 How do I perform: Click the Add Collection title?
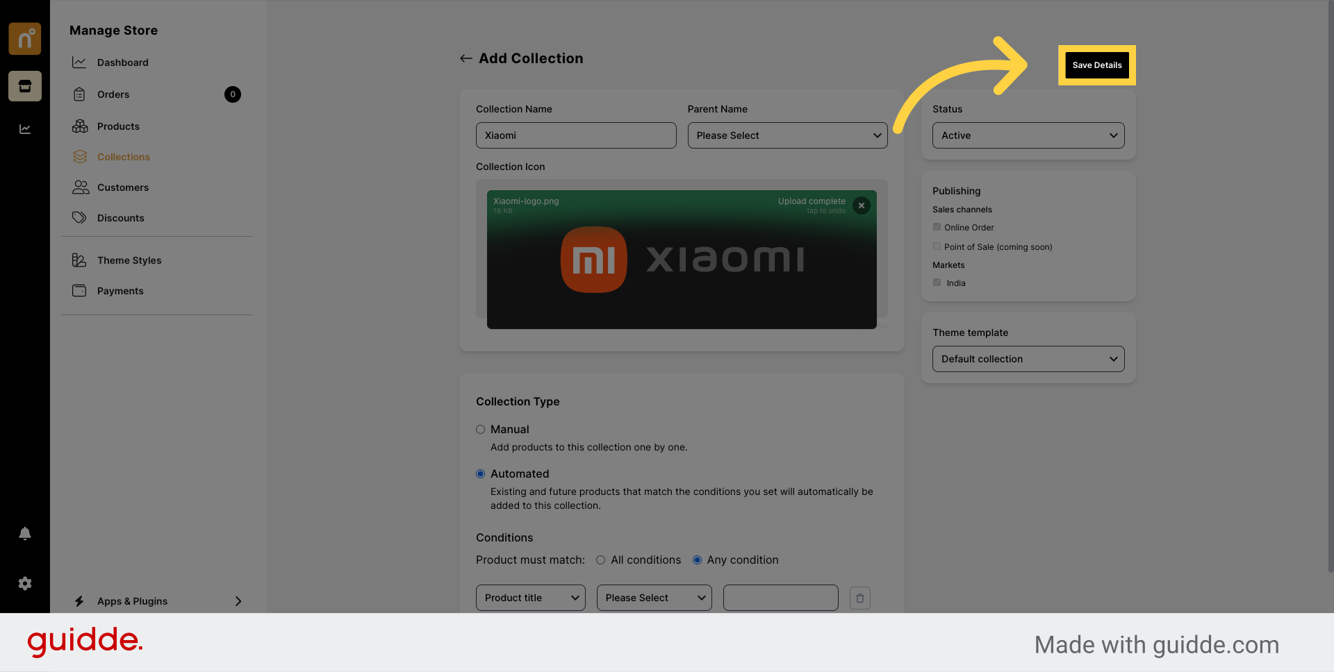pos(531,59)
